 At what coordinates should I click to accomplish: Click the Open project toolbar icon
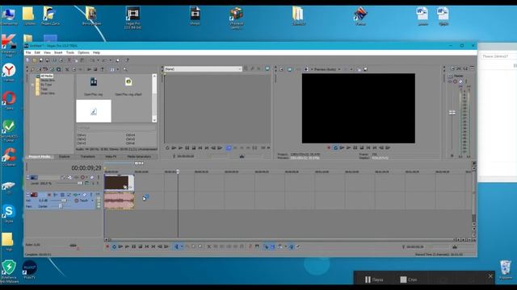[34, 60]
